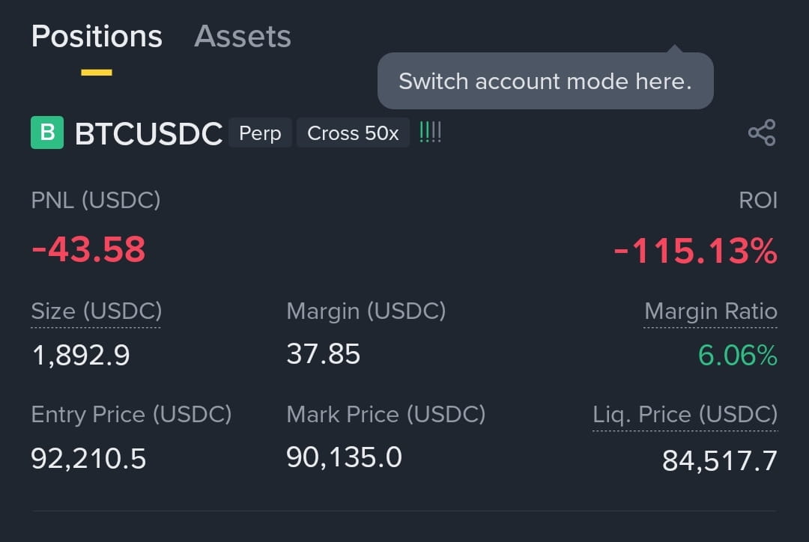Dismiss the Switch account mode tooltip

point(545,81)
